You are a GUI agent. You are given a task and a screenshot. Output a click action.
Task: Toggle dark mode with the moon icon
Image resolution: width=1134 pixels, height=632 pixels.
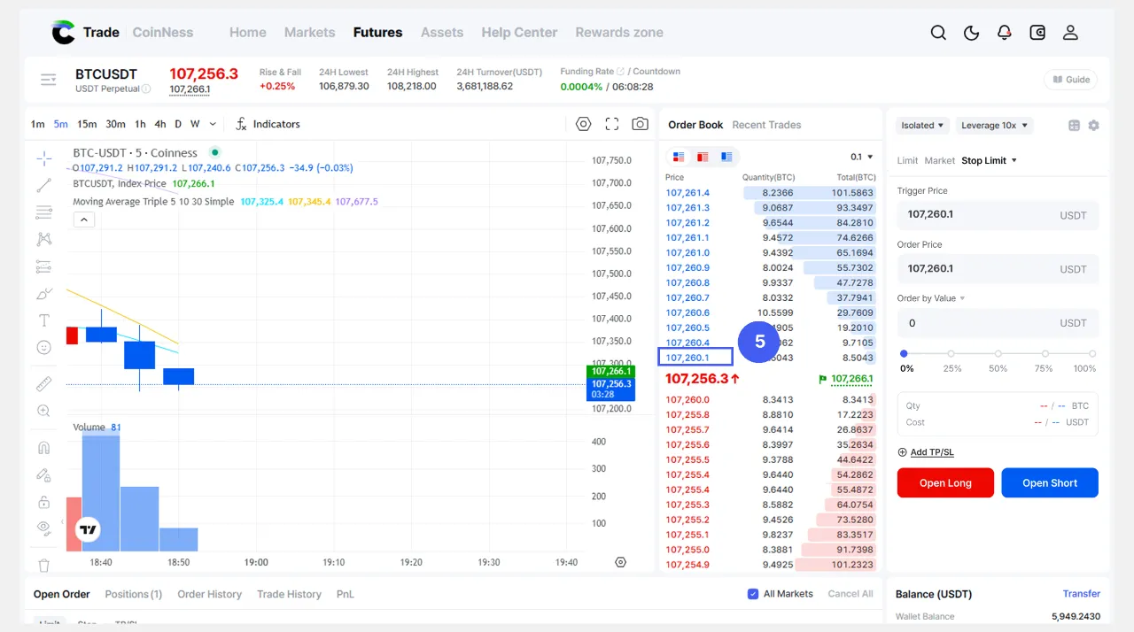971,33
